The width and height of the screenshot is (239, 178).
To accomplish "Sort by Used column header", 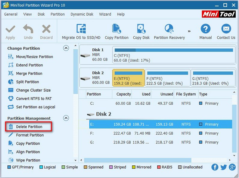I will tap(141, 94).
